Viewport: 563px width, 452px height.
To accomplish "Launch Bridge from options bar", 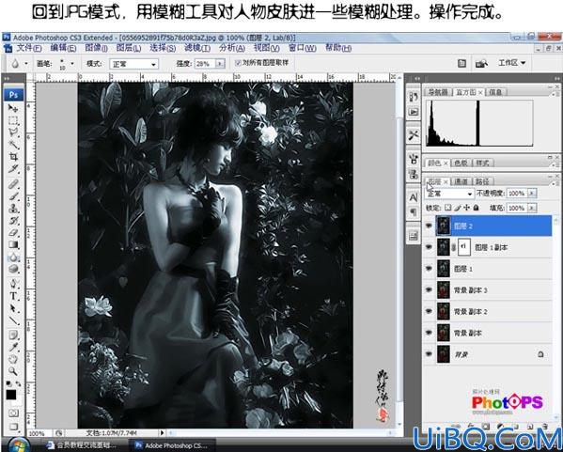I will pos(481,64).
